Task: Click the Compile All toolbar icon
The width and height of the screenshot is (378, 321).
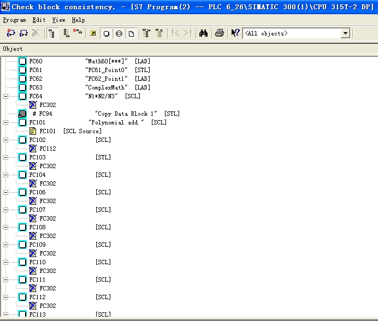Action: [x=23, y=33]
